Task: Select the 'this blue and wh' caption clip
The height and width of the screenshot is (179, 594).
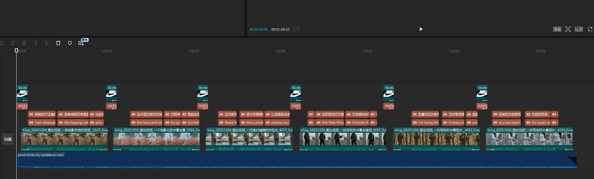Action: tap(146, 122)
